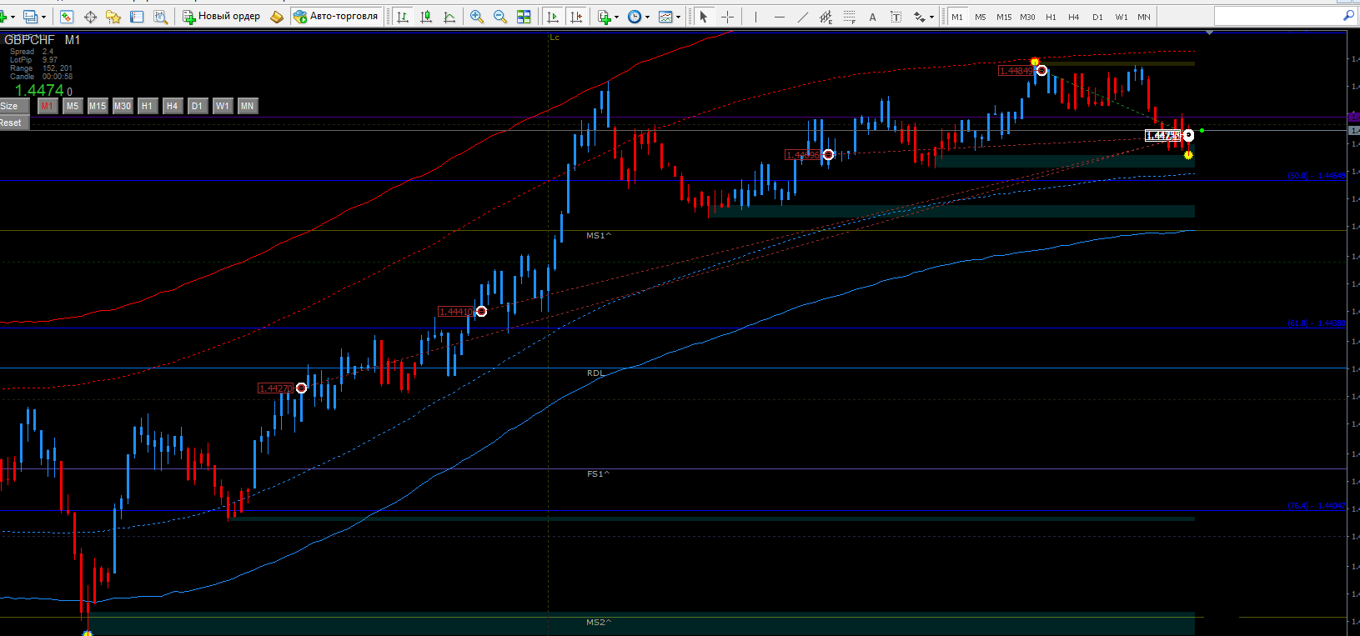Click the search magnifier icon

tap(1348, 16)
